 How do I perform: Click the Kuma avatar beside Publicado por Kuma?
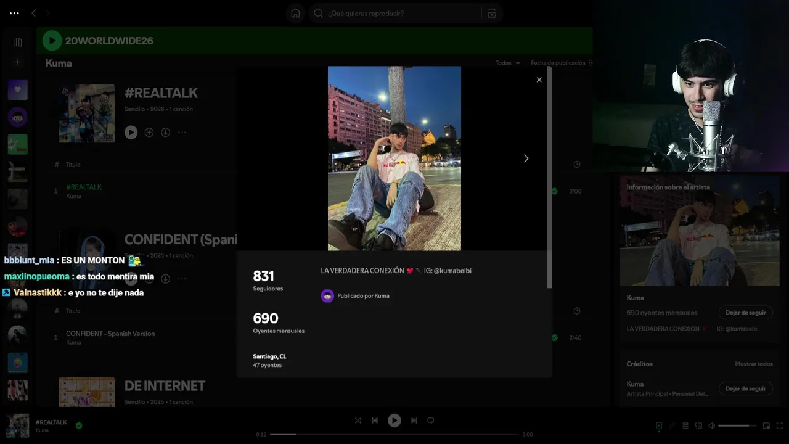click(x=327, y=296)
